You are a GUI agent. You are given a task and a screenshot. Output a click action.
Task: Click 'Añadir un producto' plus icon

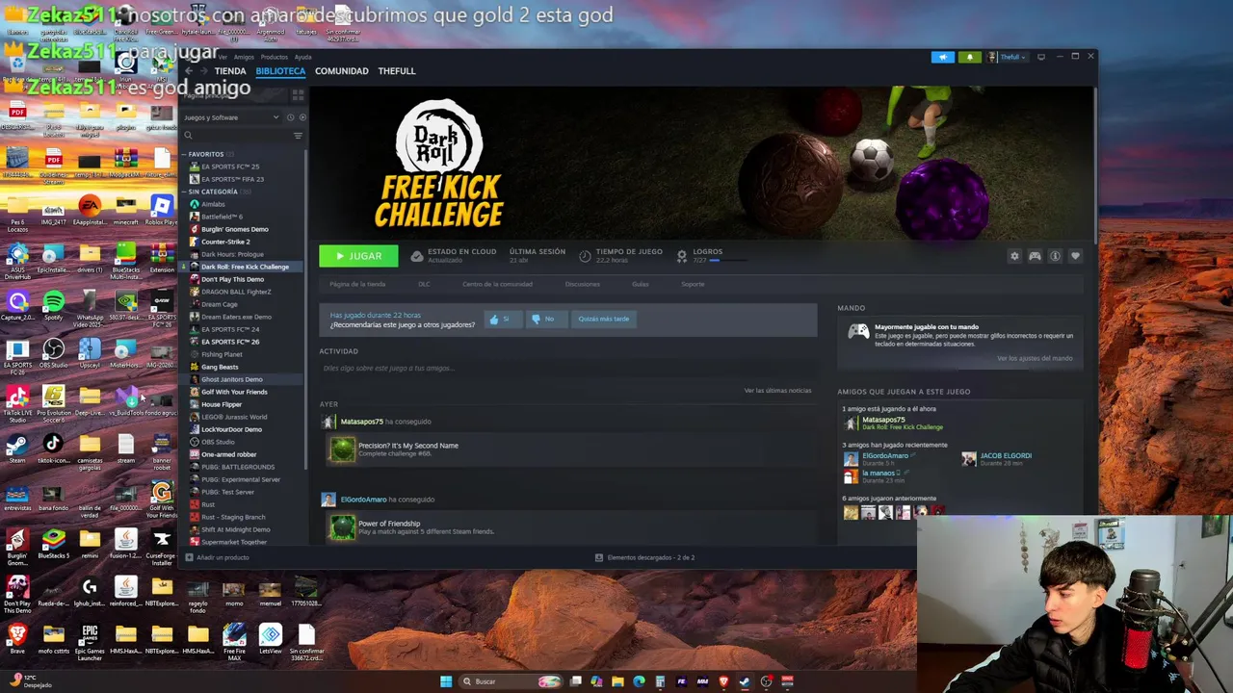[x=189, y=557]
